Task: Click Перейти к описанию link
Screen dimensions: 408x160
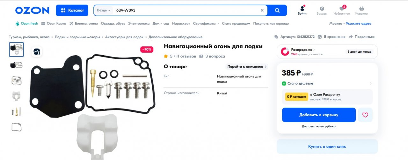Action: click(247, 67)
